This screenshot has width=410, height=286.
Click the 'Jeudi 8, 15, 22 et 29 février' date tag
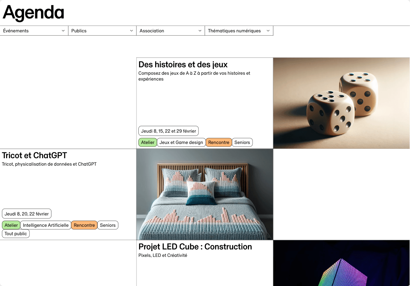tap(168, 131)
